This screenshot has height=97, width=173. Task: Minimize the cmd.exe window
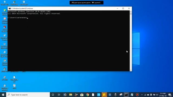point(117,8)
